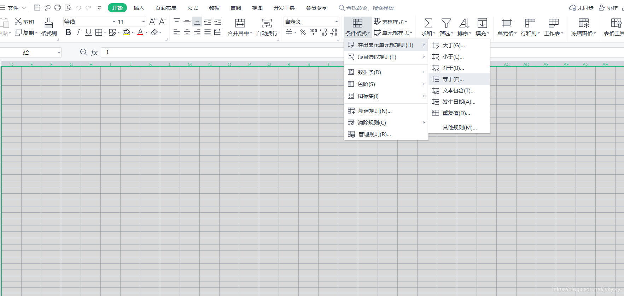
Task: Expand the Color Scales (色阶) submenu
Action: 386,84
